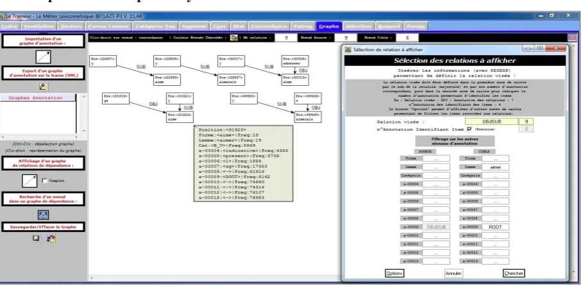Click the searched-node color picker icon

[x=234, y=38]
